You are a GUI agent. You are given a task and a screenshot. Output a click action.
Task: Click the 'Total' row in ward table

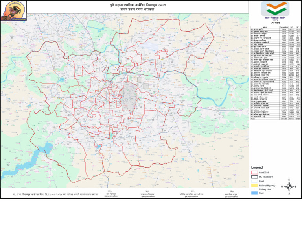(276, 119)
